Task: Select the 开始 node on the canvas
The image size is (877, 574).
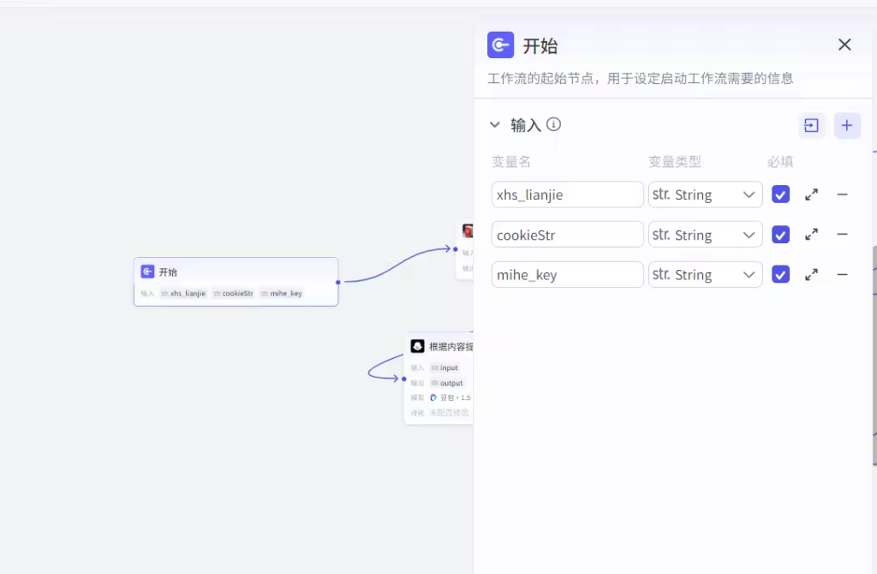Action: [236, 272]
